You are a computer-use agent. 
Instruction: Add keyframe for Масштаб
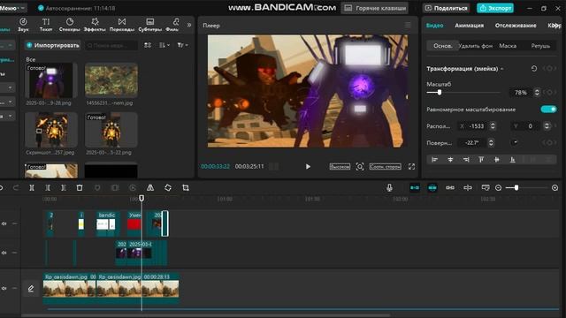(549, 93)
